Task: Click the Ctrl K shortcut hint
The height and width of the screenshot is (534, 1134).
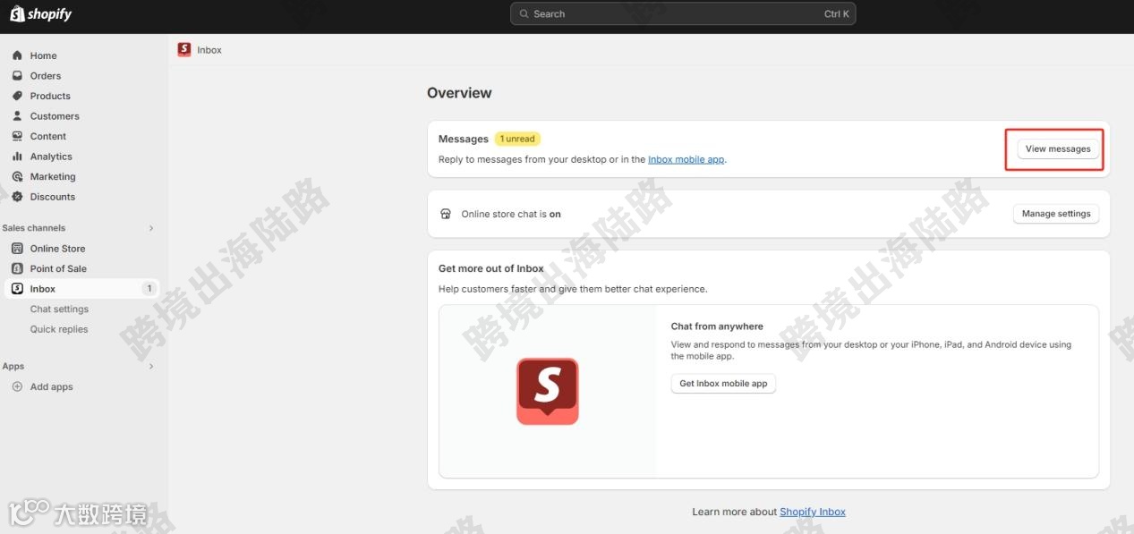Action: (837, 14)
